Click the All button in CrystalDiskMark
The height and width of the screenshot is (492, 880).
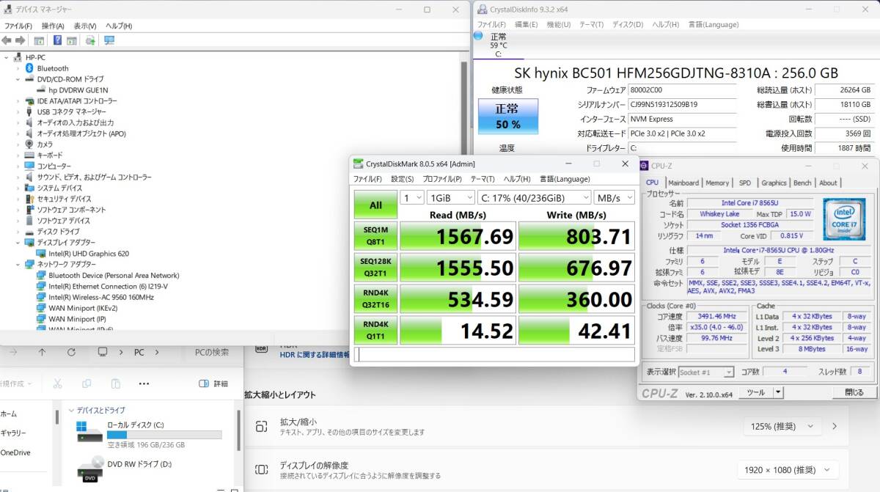(375, 205)
